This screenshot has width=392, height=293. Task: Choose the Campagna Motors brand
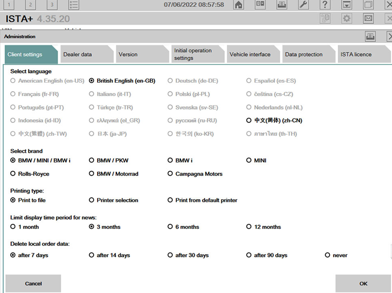195,174
